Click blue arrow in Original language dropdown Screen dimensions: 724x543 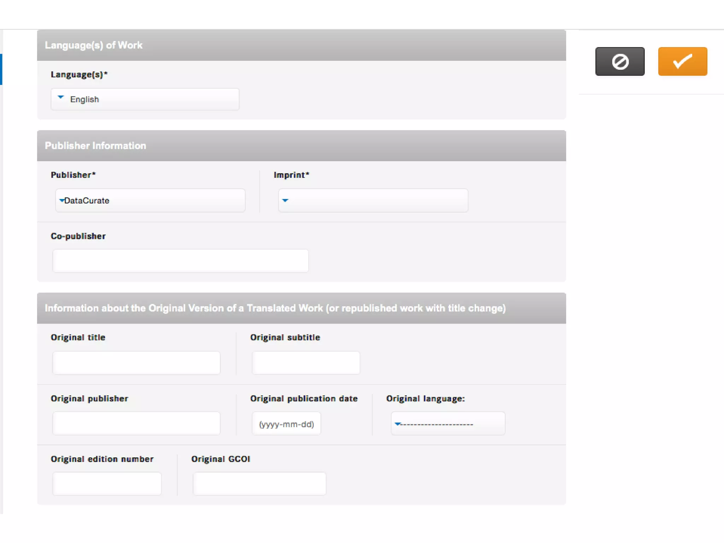(397, 424)
